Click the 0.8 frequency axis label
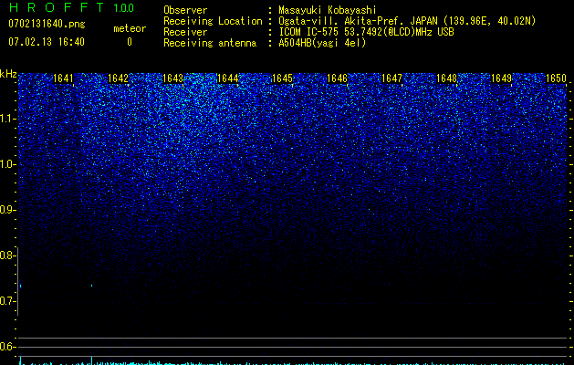Image resolution: width=574 pixels, height=365 pixels. point(7,255)
